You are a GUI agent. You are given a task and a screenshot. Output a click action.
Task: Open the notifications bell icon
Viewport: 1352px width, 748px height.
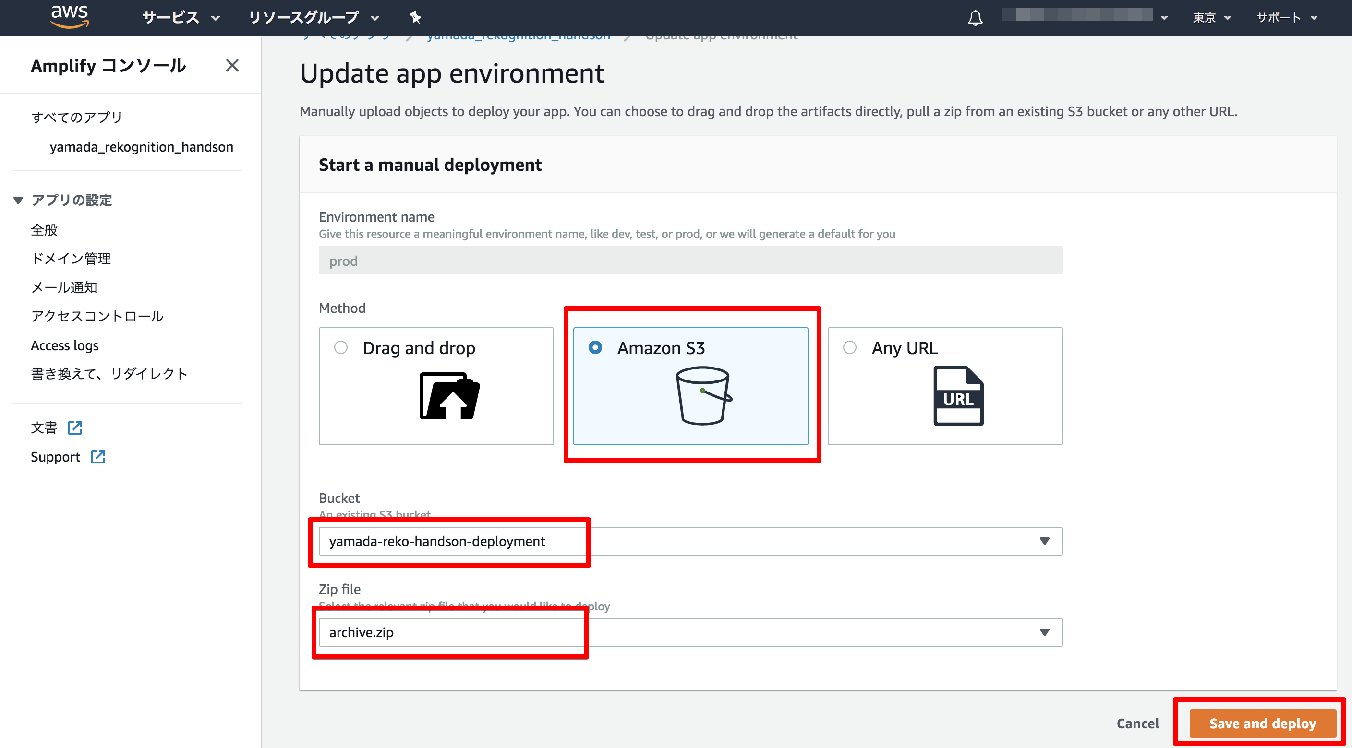coord(975,18)
